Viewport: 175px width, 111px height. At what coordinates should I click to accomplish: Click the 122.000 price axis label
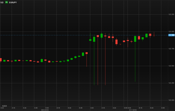[171, 100]
